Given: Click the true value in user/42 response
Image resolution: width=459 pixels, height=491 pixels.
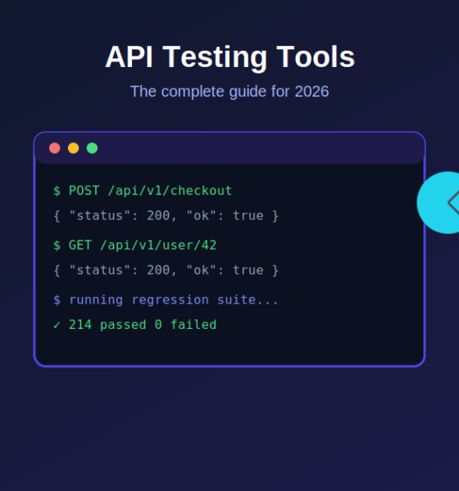Looking at the screenshot, I should click(248, 270).
